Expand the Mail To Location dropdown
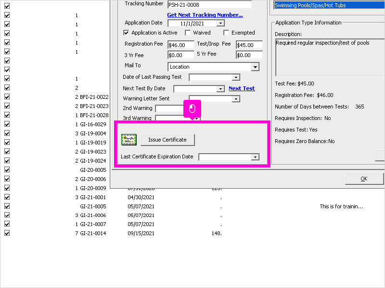Screen dimensions: 385x288 [255, 67]
